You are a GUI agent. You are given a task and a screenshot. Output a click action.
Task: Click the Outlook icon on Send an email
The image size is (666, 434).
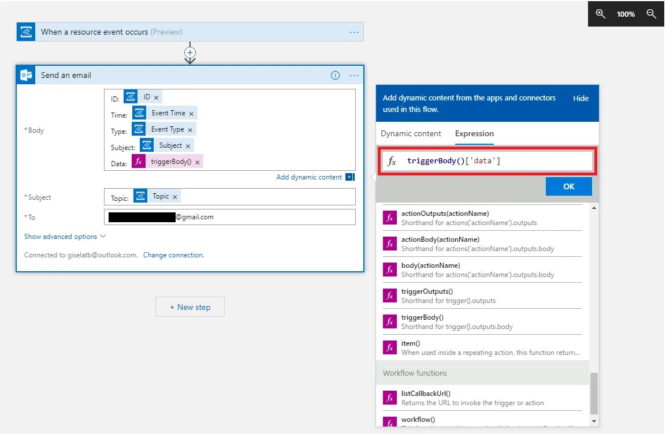[x=26, y=75]
